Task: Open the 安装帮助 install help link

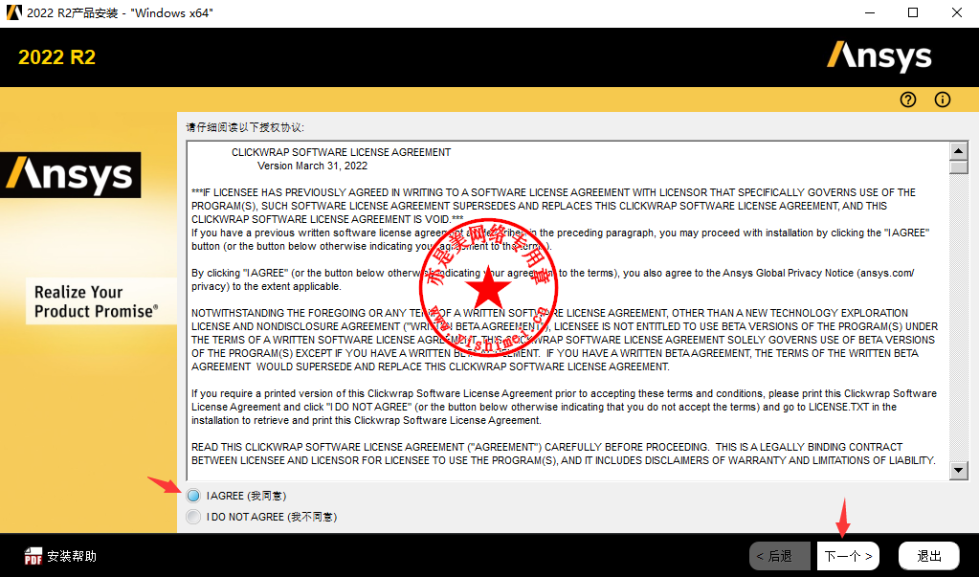Action: click(x=72, y=556)
